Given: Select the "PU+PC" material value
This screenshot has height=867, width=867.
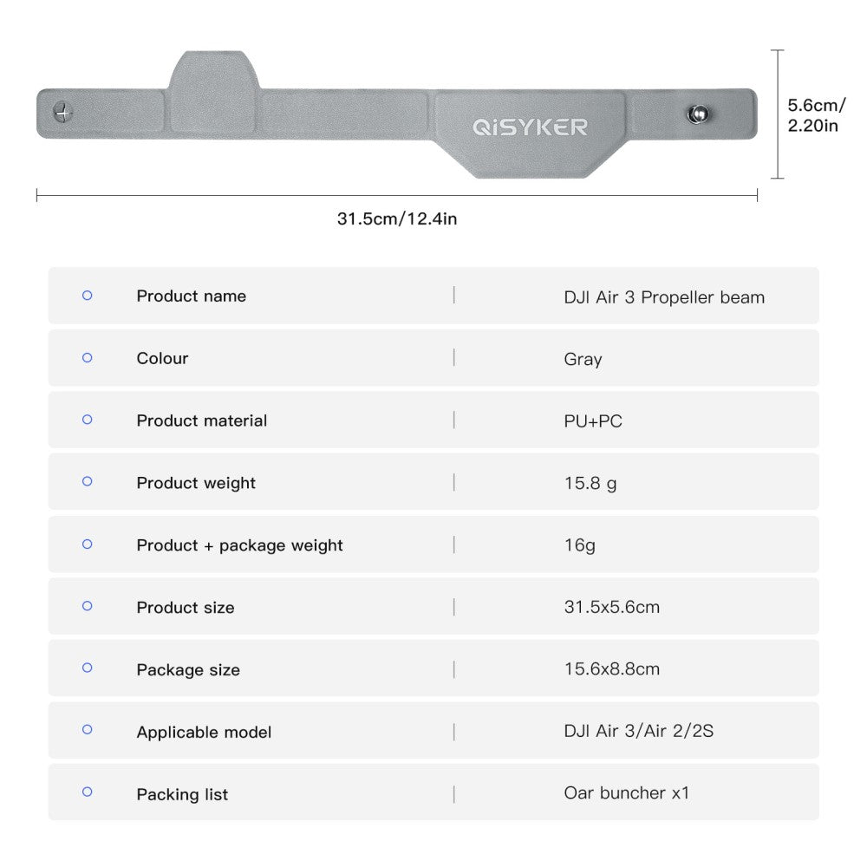Looking at the screenshot, I should pos(593,421).
